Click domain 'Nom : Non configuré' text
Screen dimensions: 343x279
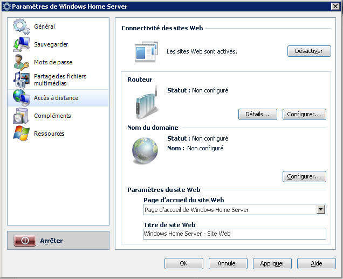[x=195, y=148]
